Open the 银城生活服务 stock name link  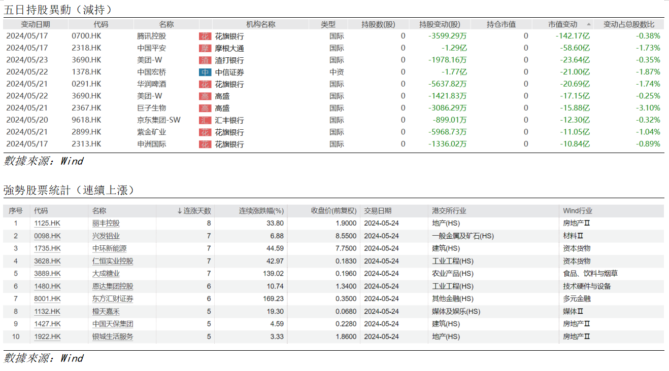pyautogui.click(x=113, y=337)
